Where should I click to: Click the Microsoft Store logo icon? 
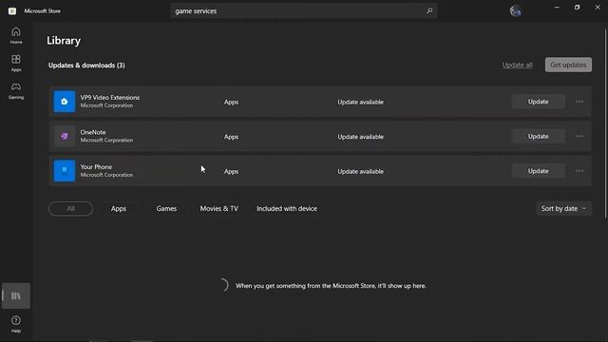tap(12, 10)
